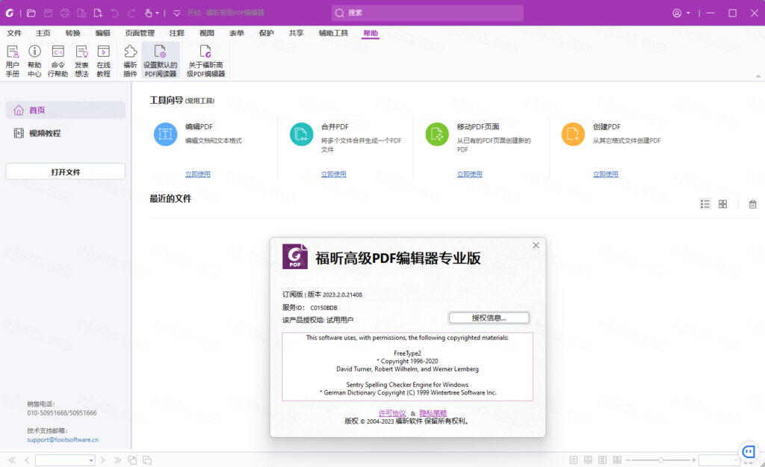The width and height of the screenshot is (765, 467).
Task: Open the 文件 menu
Action: (14, 33)
